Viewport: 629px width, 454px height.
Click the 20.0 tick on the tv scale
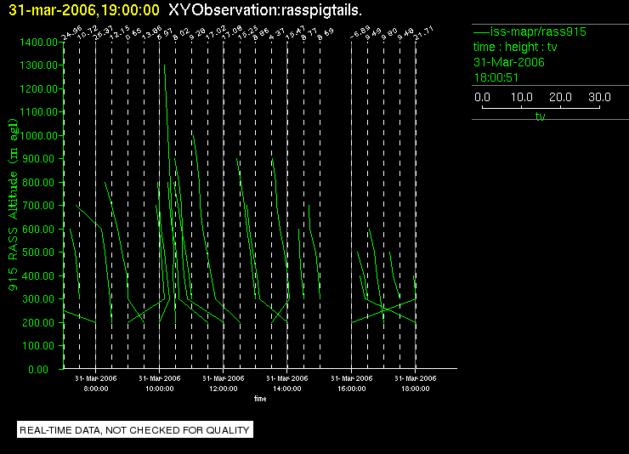point(560,97)
